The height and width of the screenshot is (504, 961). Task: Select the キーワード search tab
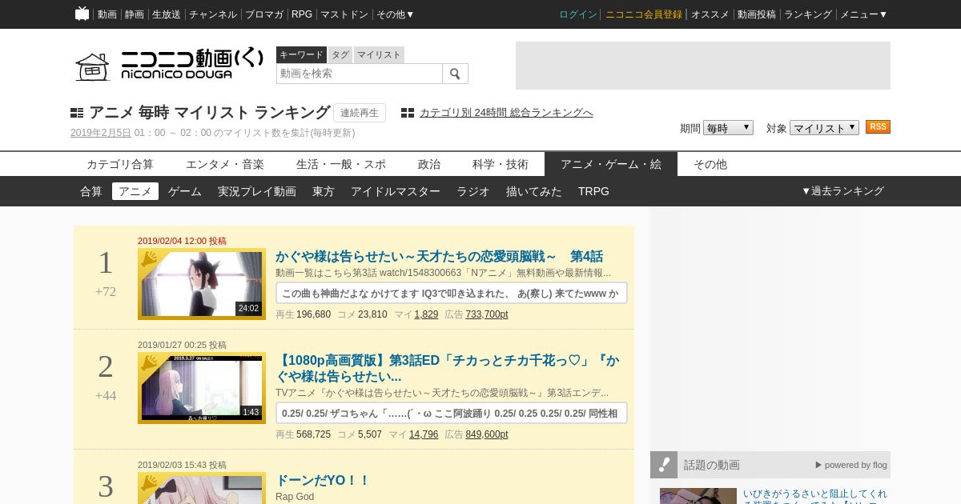(301, 54)
